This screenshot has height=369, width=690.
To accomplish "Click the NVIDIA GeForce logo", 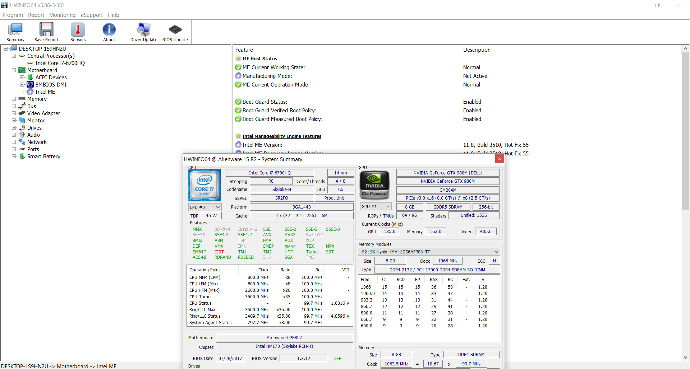I will coord(374,185).
